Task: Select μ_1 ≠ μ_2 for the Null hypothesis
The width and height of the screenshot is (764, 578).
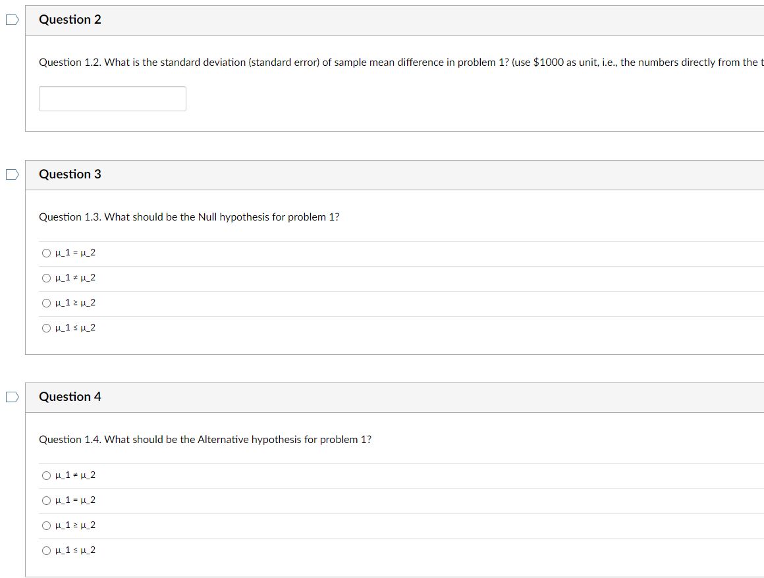Action: (x=45, y=276)
